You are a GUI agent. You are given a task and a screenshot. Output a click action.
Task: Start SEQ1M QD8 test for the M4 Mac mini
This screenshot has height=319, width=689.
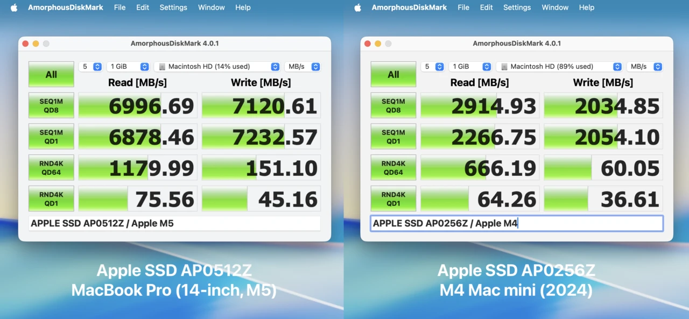[x=393, y=105]
